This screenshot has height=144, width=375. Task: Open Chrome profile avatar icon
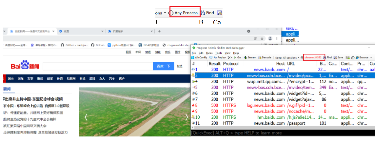tap(270, 38)
